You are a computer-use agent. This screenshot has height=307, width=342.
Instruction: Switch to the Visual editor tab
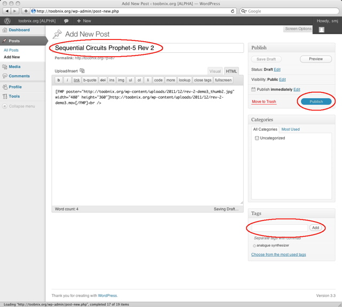(x=215, y=71)
